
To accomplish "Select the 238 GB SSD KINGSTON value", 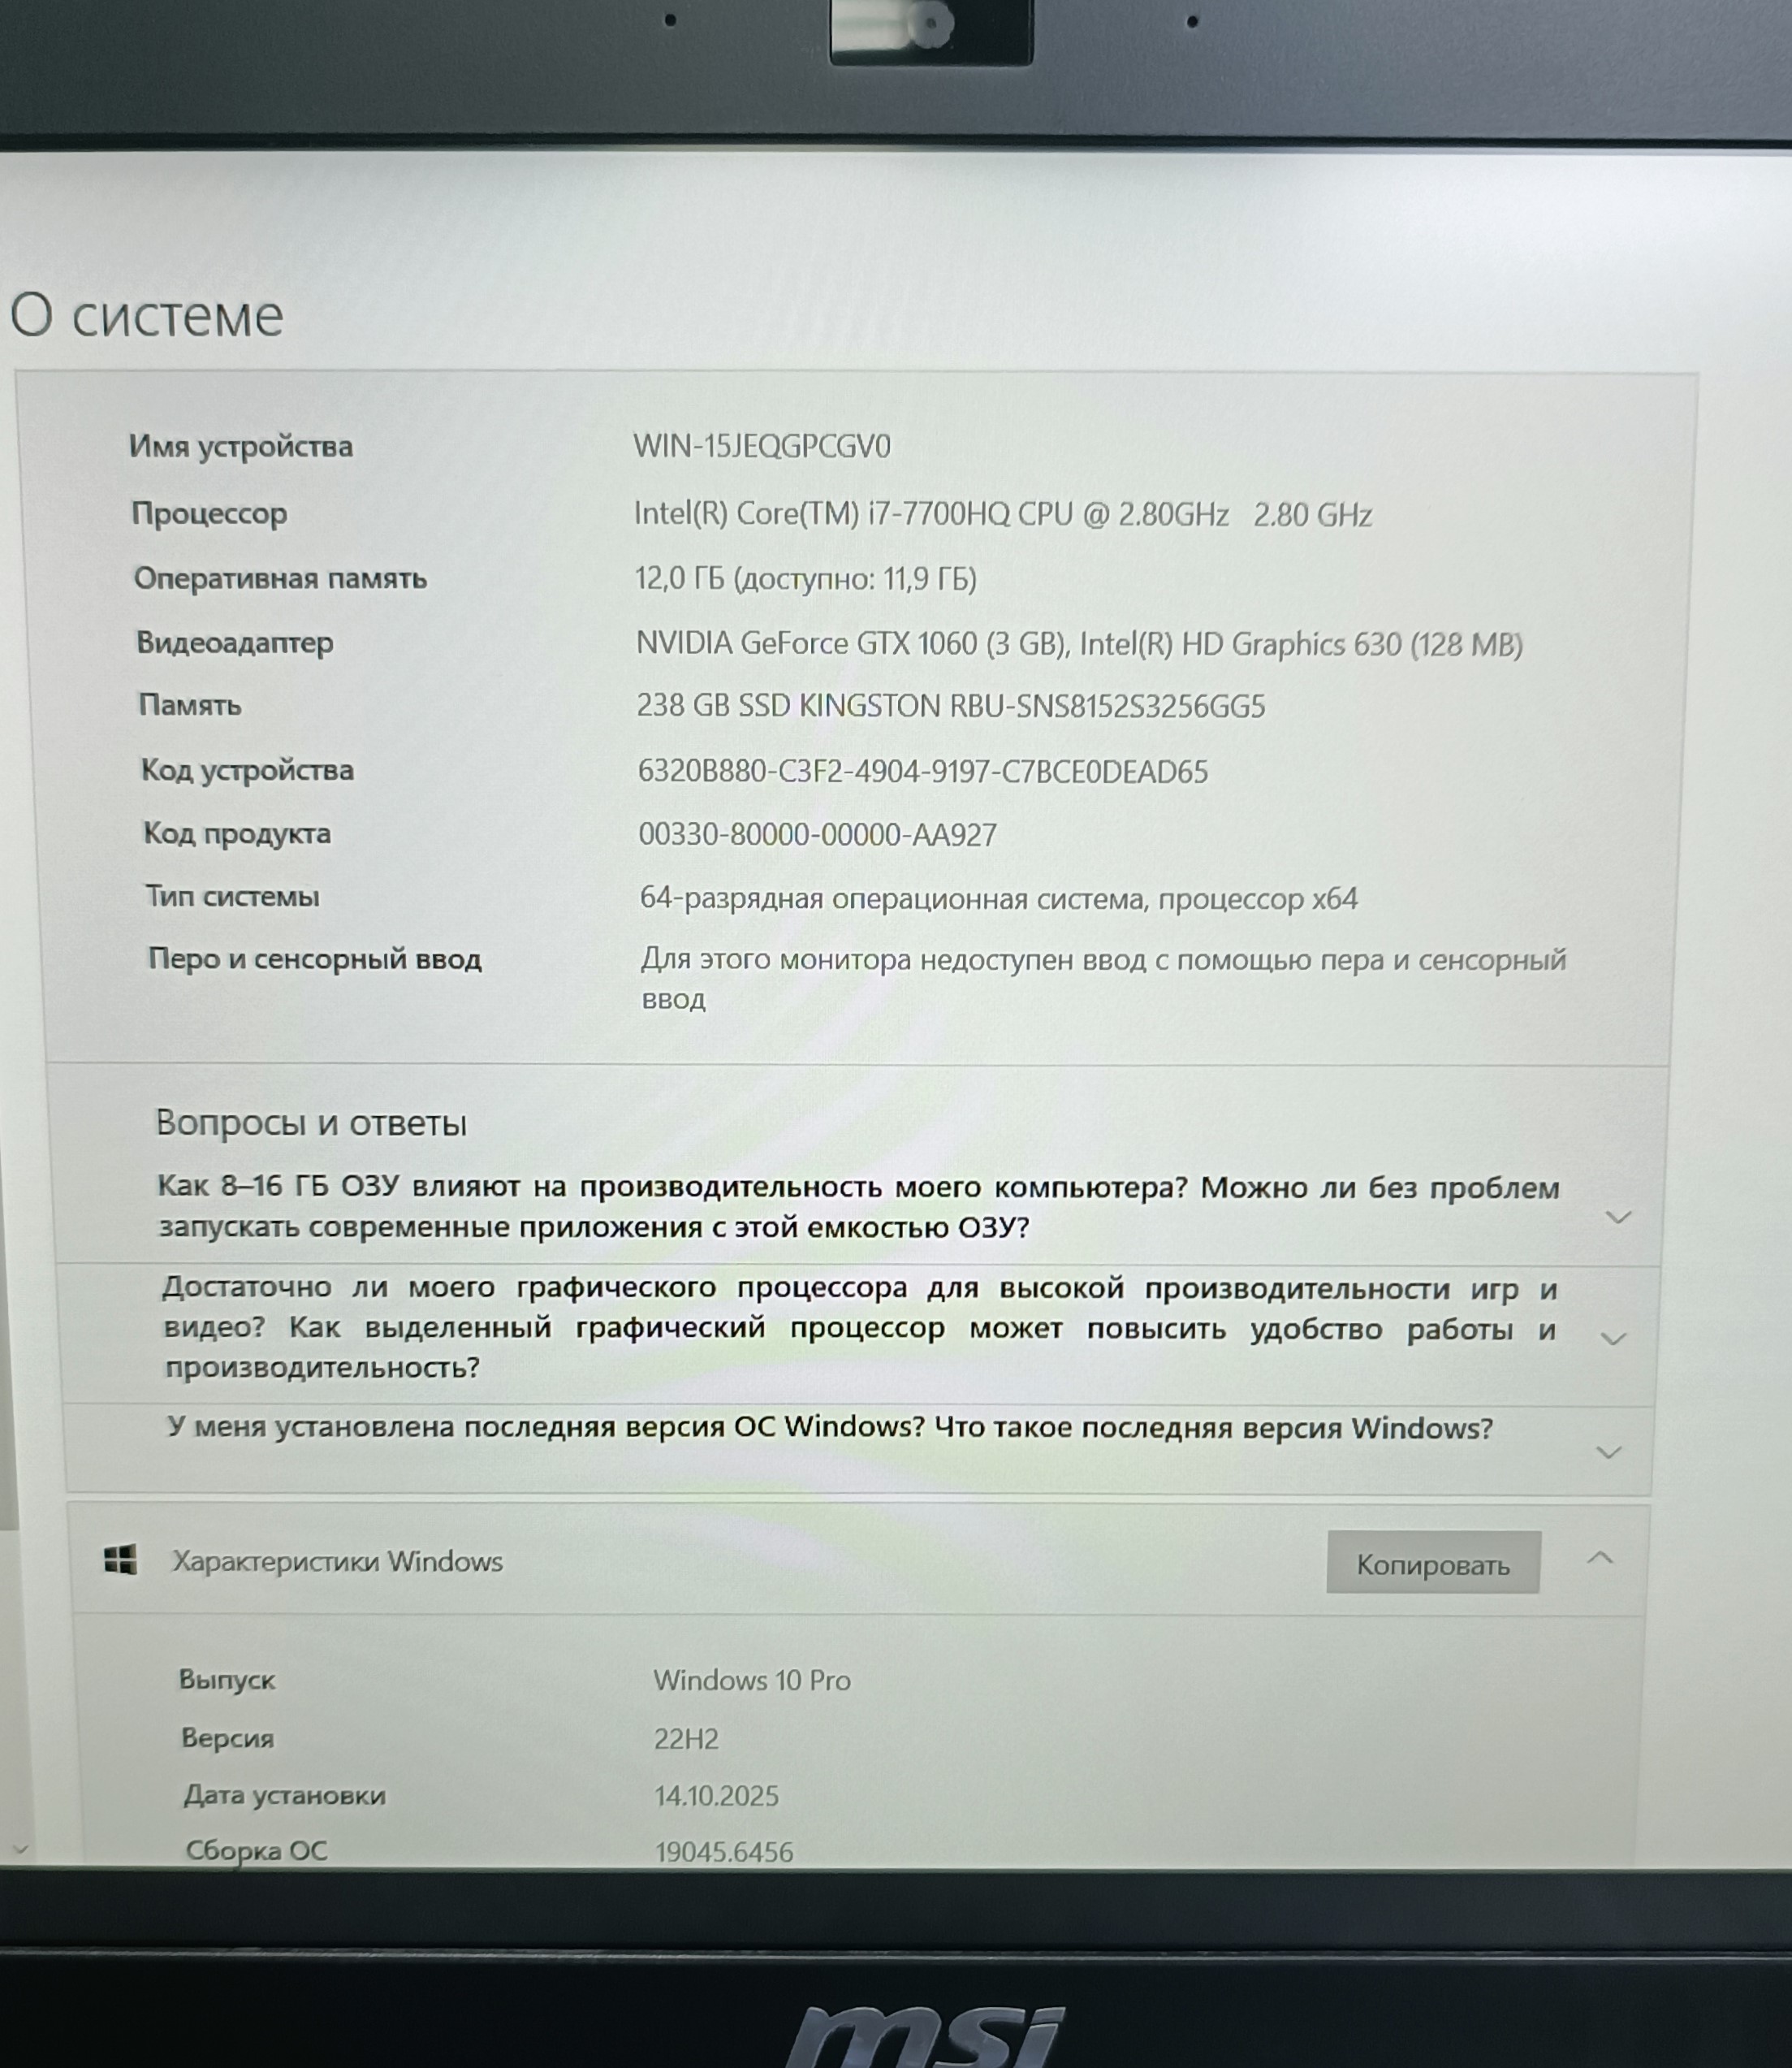I will click(x=951, y=707).
